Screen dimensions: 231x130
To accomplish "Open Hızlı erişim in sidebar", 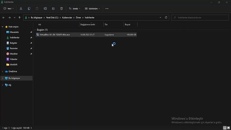I will (x=13, y=27).
